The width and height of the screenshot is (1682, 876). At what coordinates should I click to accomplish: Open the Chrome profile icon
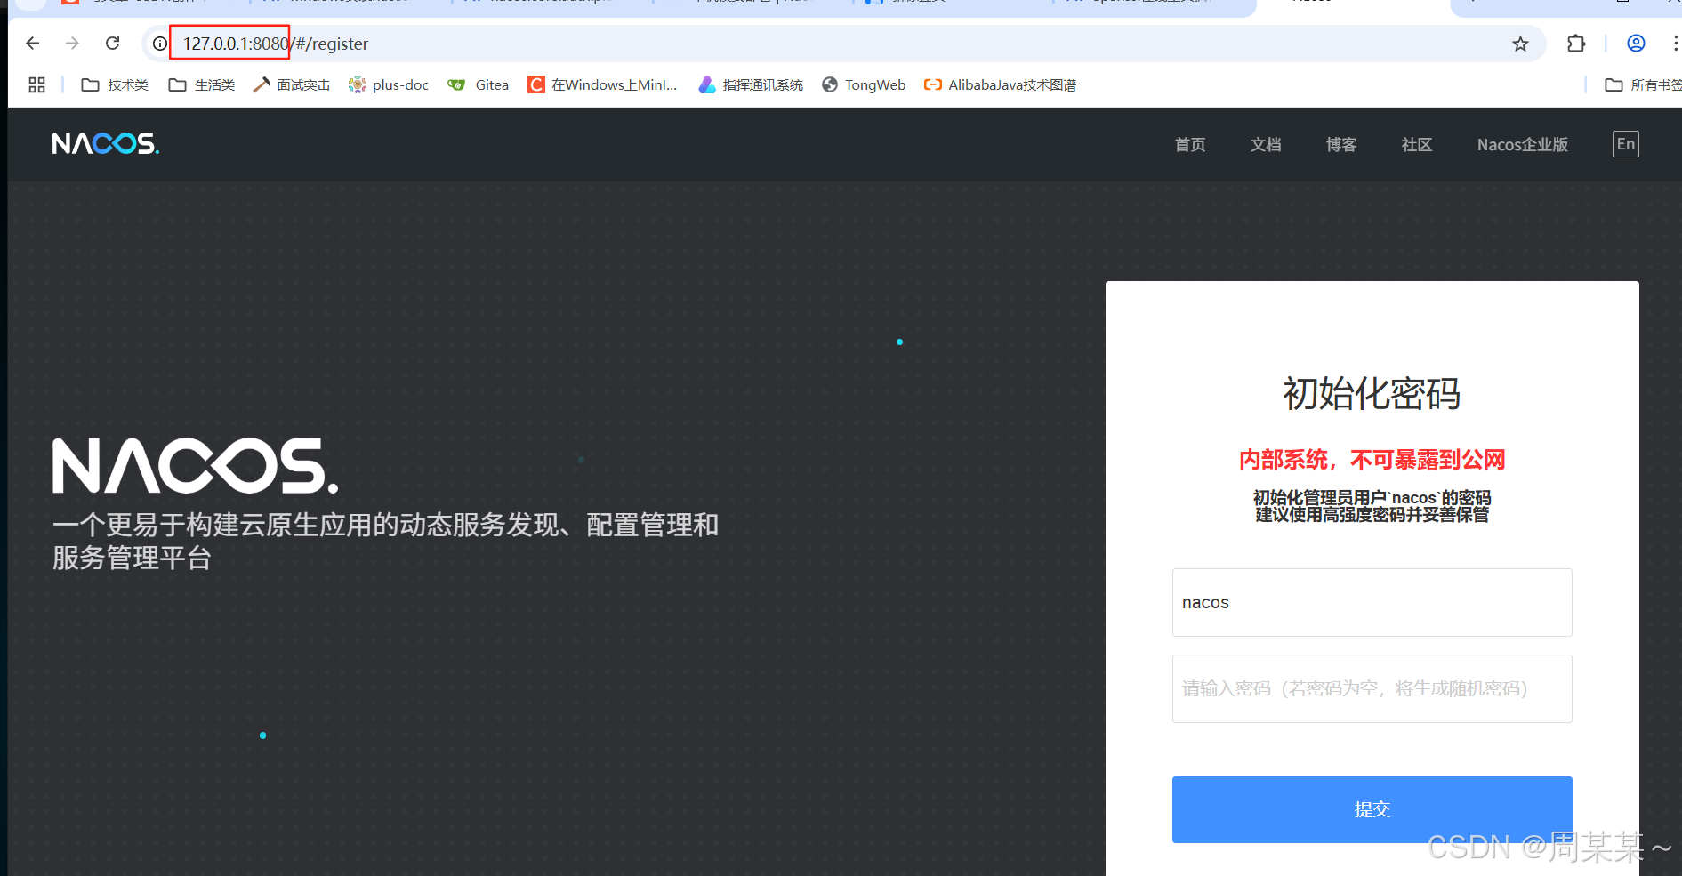point(1636,44)
